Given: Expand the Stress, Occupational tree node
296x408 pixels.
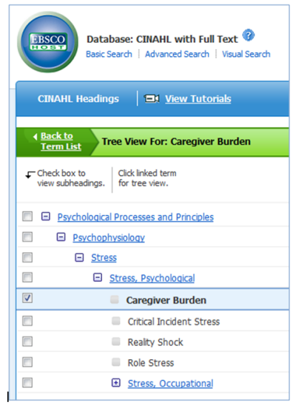Looking at the screenshot, I should 116,383.
